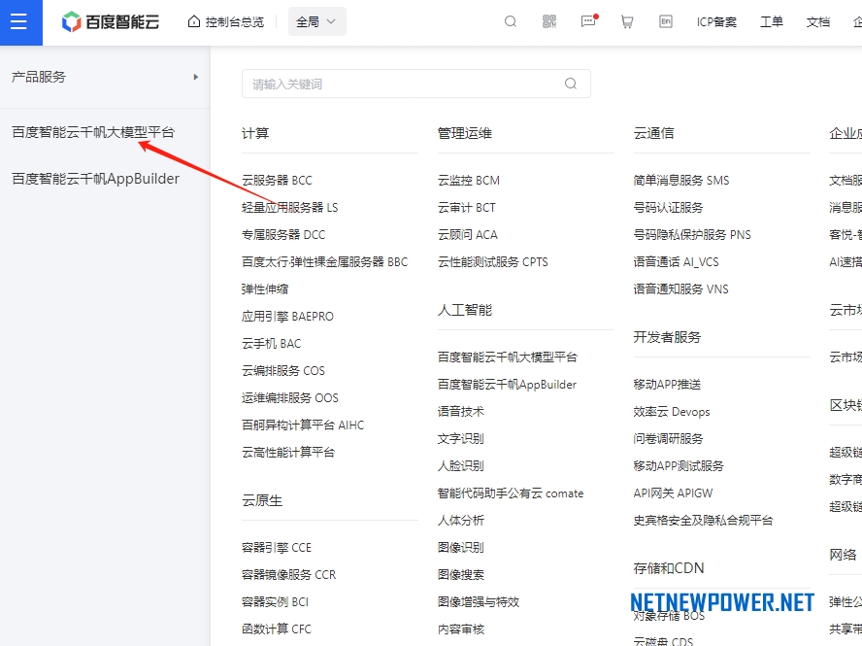
Task: Switch language with the En icon
Action: pos(666,22)
